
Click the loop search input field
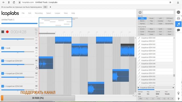158,12
